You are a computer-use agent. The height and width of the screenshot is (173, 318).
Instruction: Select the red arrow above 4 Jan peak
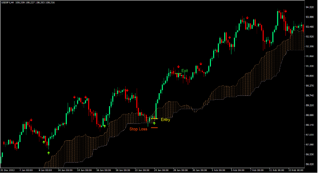[31, 120]
